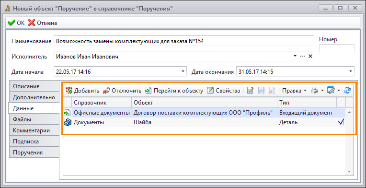Open the Дата начала date dropdown
Image resolution: width=366 pixels, height=188 pixels.
click(x=183, y=71)
